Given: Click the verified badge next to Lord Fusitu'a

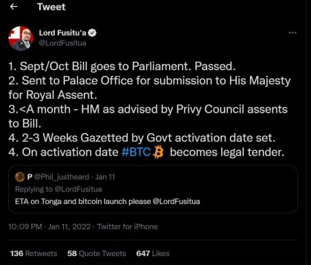Looking at the screenshot, I should pyautogui.click(x=92, y=33).
